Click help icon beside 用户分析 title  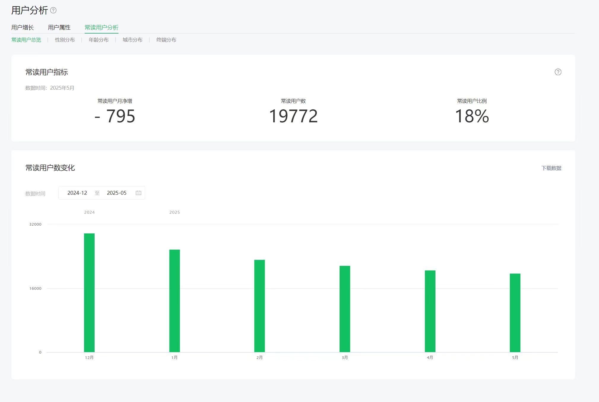(53, 10)
